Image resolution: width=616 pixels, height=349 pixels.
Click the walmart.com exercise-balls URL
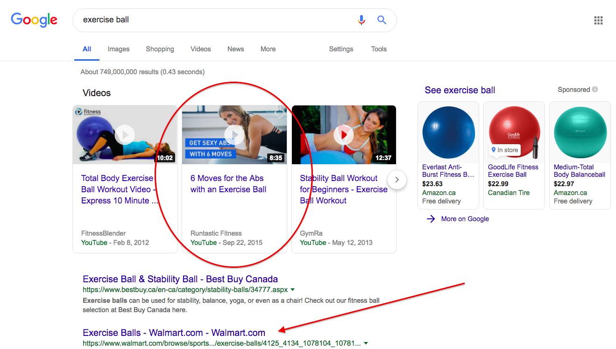pos(222,343)
